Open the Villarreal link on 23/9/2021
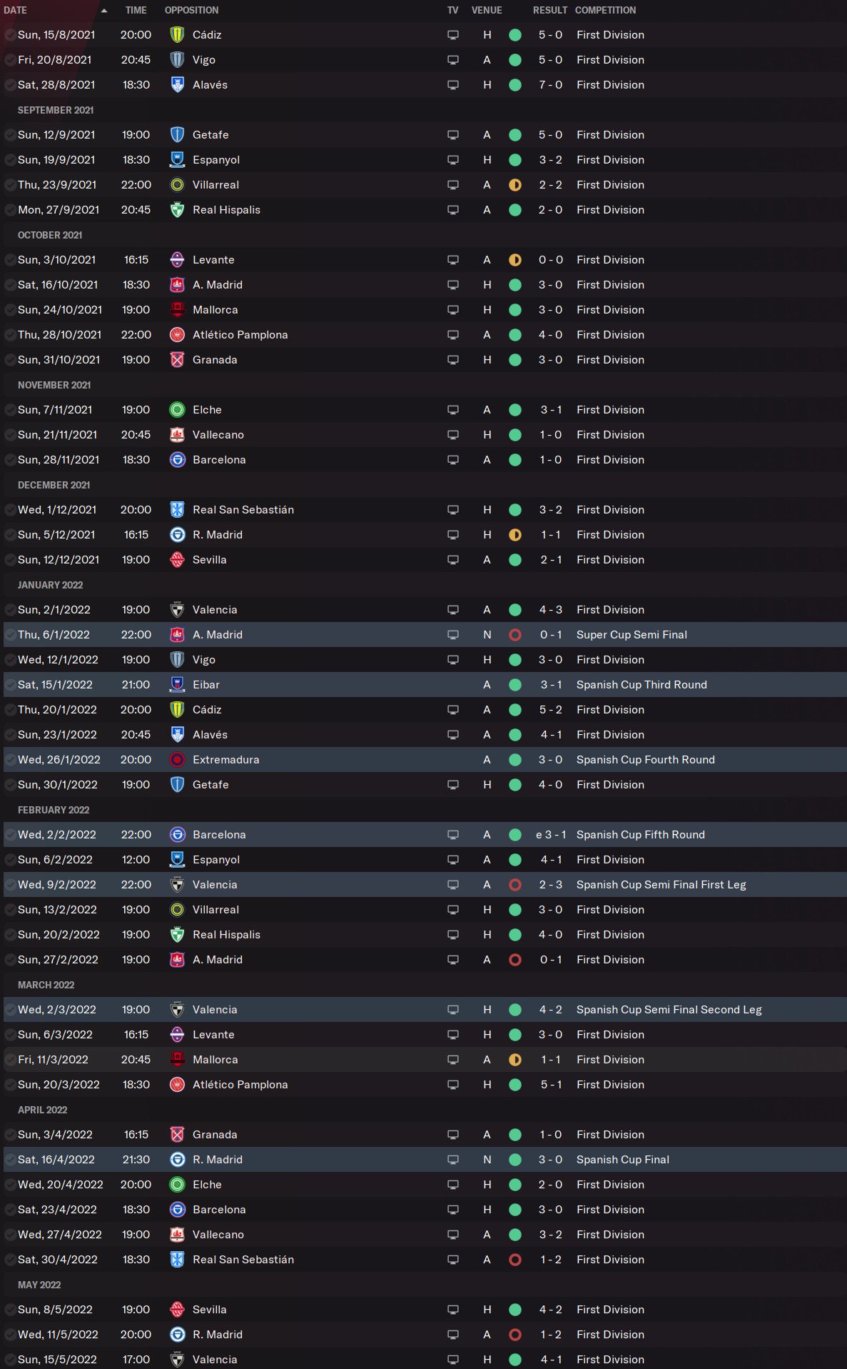 pos(215,185)
